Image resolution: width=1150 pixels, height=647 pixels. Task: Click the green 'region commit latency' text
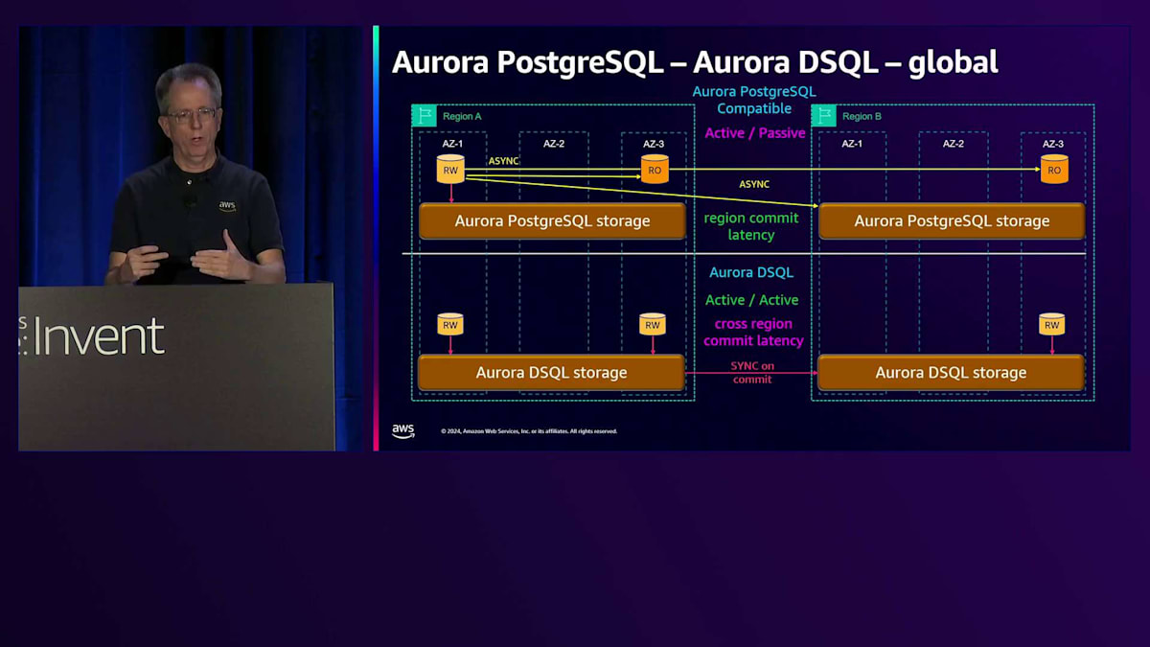click(x=751, y=226)
